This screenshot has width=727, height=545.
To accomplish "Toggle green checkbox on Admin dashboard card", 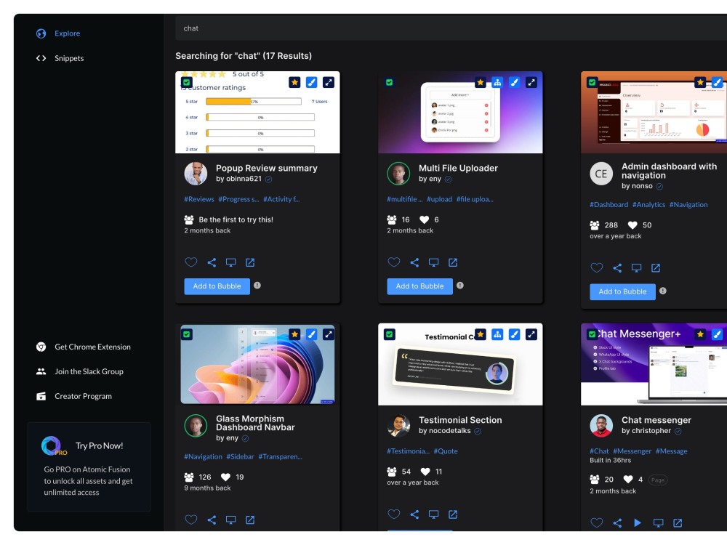I will [x=592, y=83].
